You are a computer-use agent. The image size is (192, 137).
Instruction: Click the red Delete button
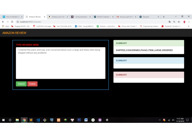[x=32, y=84]
